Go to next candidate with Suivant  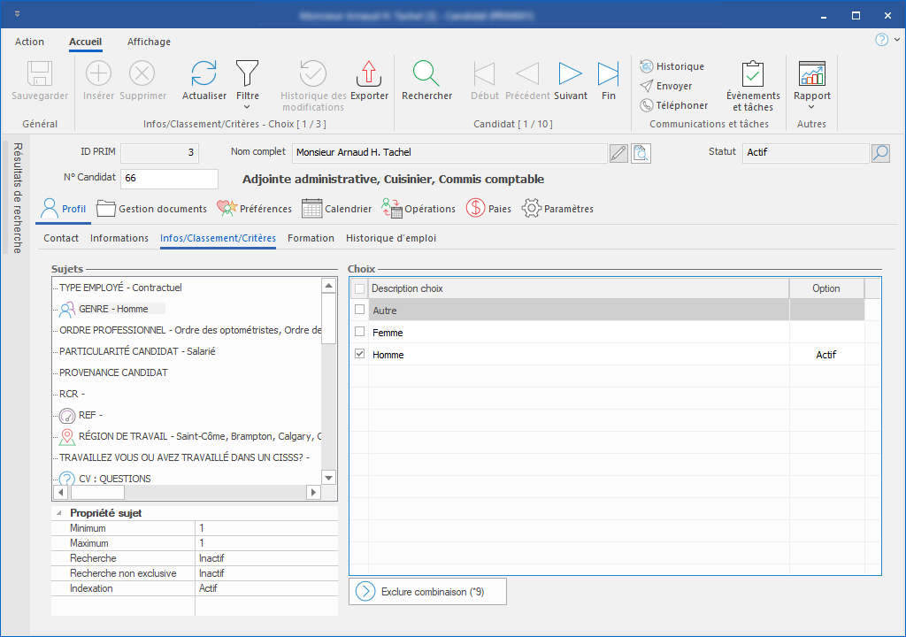(x=570, y=74)
